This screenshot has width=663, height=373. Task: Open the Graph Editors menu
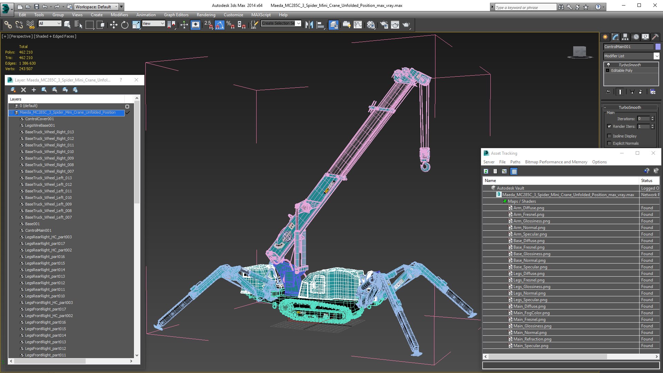[x=176, y=15]
